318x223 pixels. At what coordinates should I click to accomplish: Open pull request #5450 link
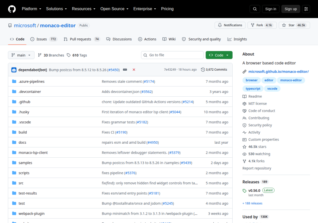[113, 70]
